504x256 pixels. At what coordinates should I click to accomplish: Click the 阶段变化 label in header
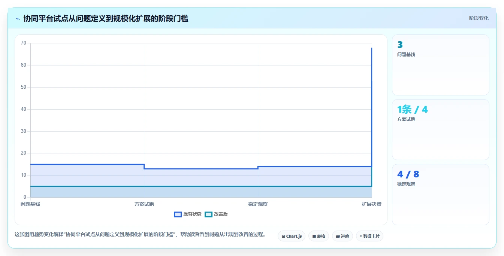[x=479, y=18]
